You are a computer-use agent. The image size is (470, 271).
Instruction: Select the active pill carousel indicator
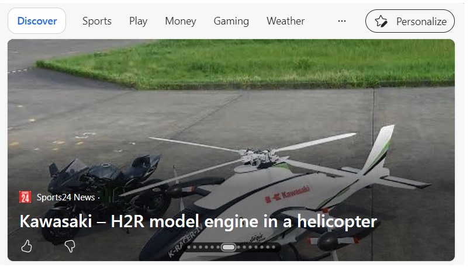click(229, 247)
